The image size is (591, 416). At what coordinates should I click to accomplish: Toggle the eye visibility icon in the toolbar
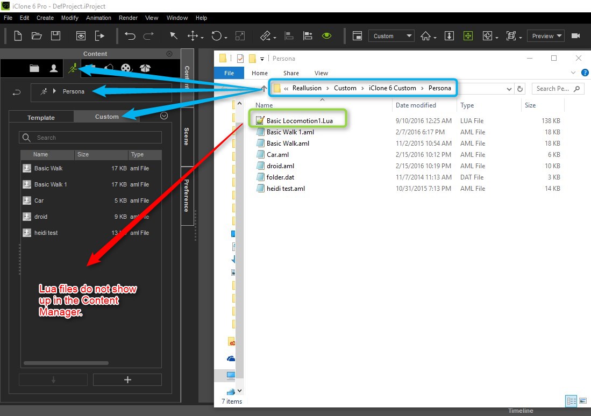coord(327,35)
